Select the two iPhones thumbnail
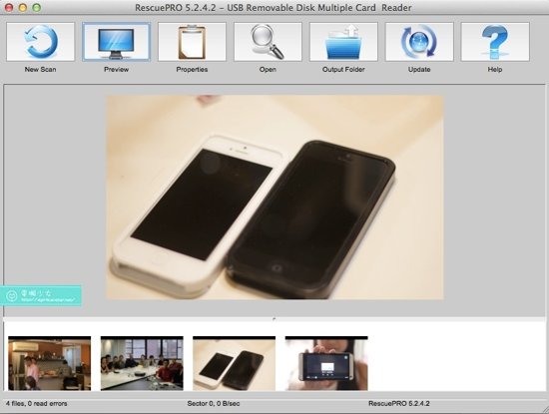This screenshot has height=414, width=549. tap(235, 363)
